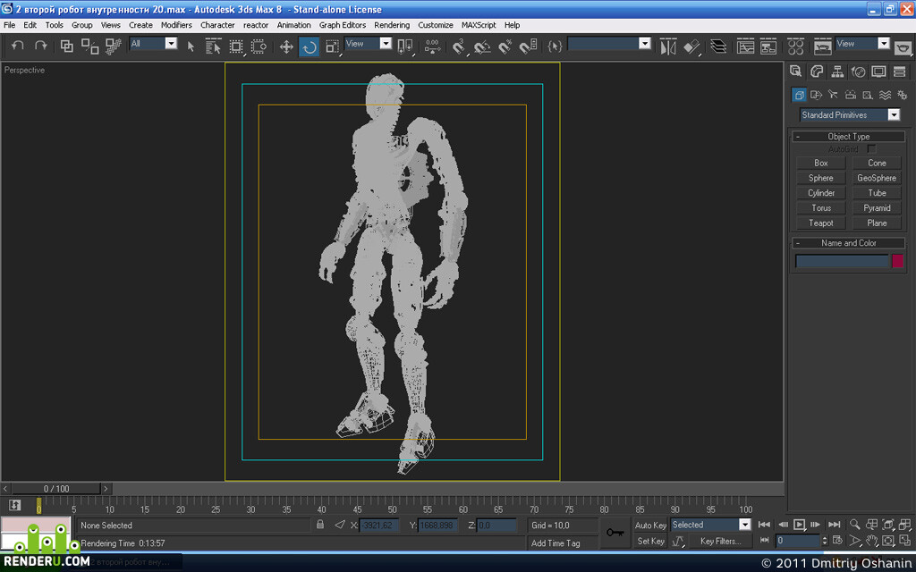This screenshot has width=916, height=572.
Task: Click the Teapot primitive button
Action: pos(821,223)
